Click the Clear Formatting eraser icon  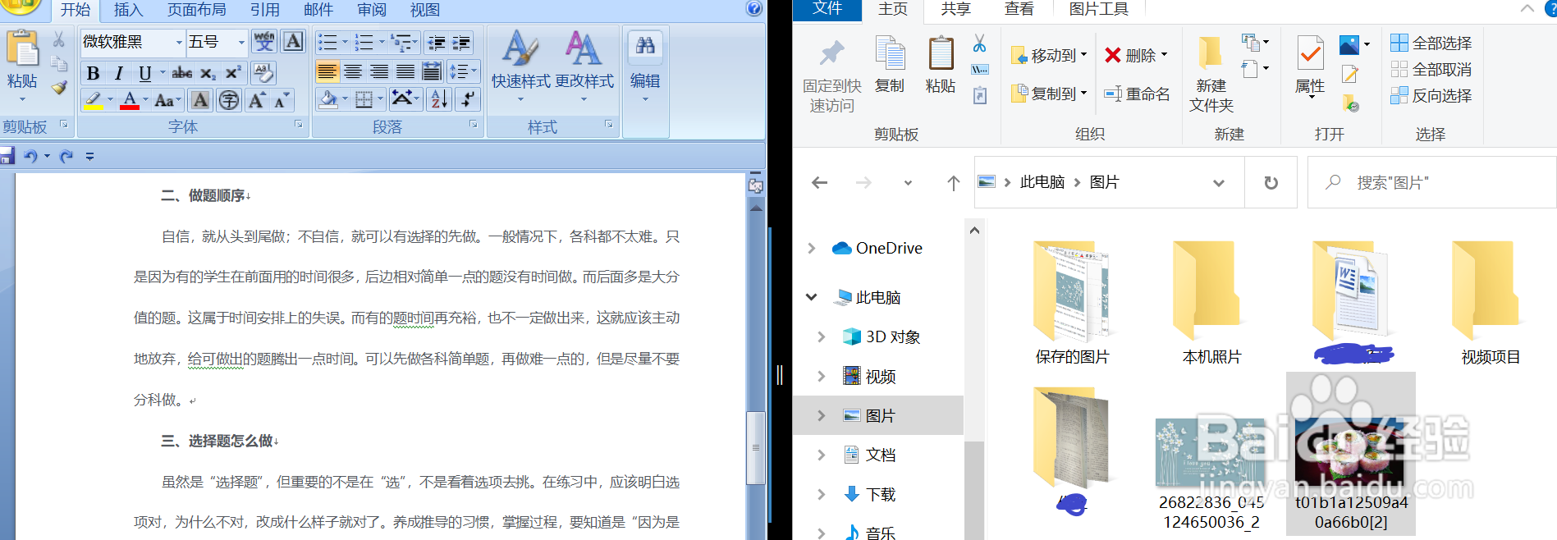(x=263, y=73)
